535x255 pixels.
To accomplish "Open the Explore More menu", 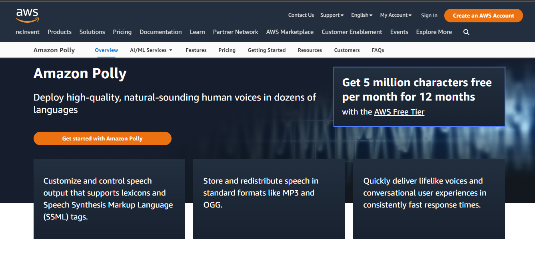I will click(x=434, y=32).
